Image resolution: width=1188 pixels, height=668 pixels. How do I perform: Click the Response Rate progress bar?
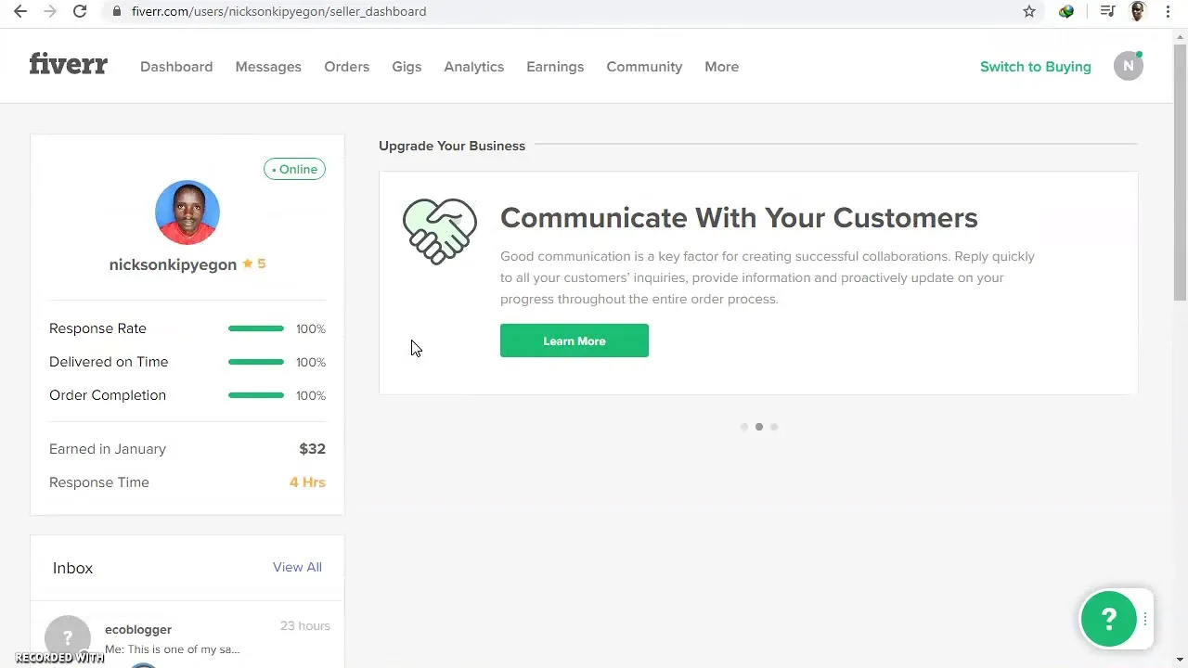coord(256,328)
